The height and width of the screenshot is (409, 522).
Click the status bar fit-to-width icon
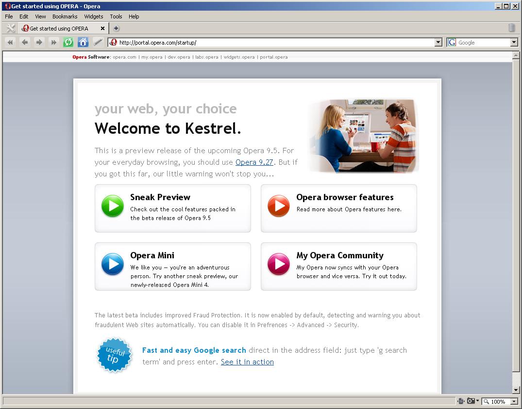pos(461,401)
